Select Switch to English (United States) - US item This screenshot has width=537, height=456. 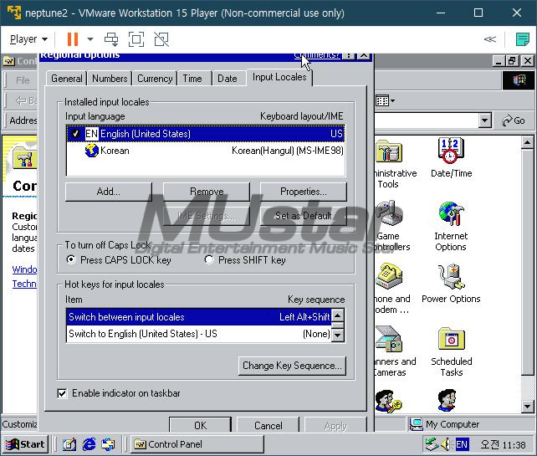199,334
